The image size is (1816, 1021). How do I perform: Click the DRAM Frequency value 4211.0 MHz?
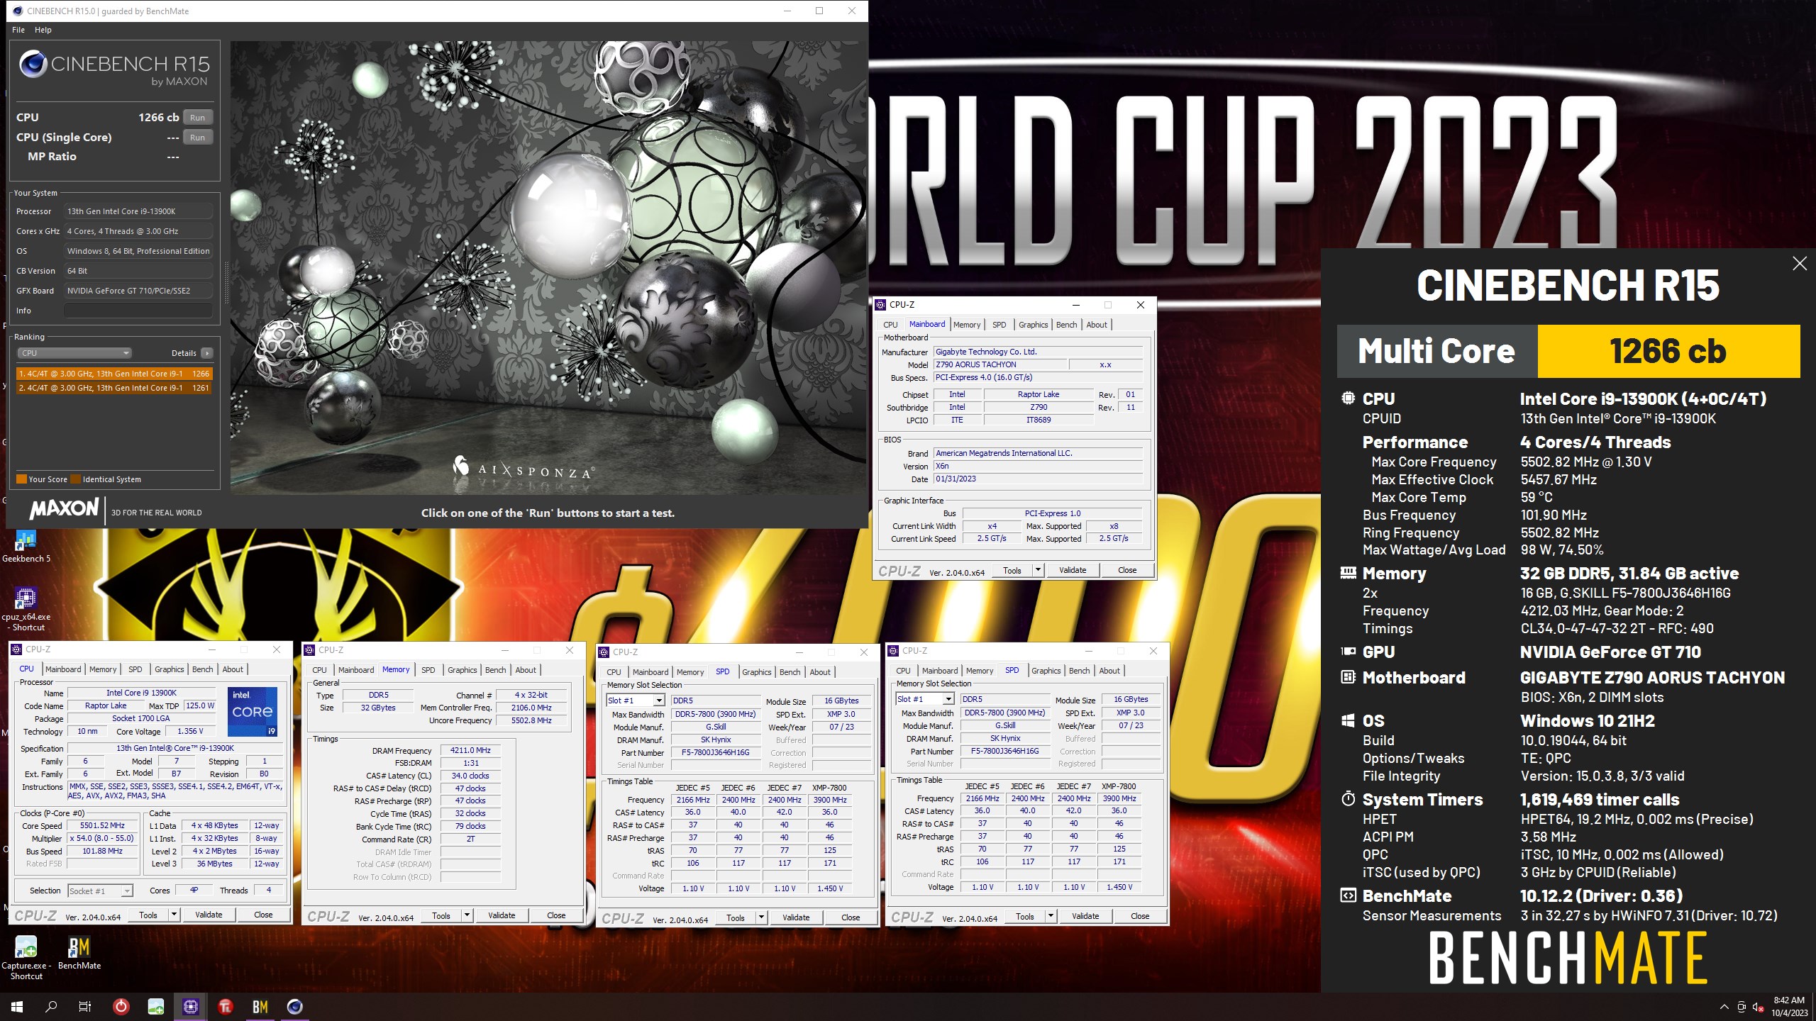pyautogui.click(x=470, y=750)
